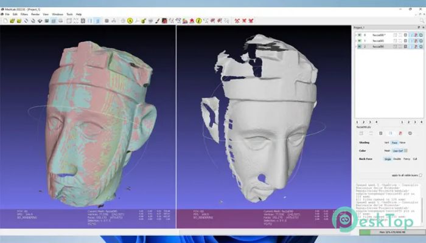Open the Filters menu
The height and width of the screenshot is (243, 426).
click(x=24, y=14)
